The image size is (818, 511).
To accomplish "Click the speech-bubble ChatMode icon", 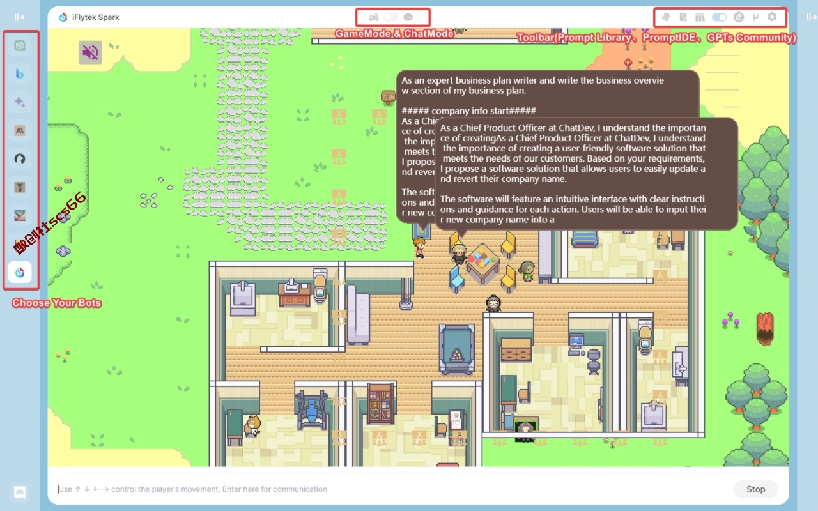I will coord(408,17).
